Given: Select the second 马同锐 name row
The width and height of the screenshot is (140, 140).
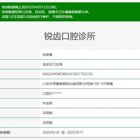Looking at the screenshot, I should click(47, 122).
